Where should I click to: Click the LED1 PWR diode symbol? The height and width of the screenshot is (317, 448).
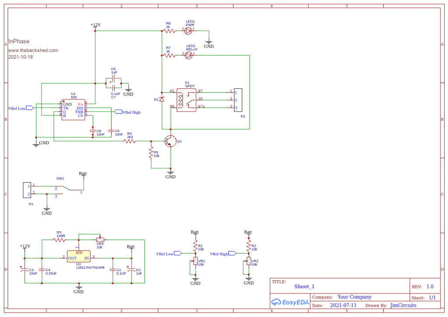click(x=189, y=31)
